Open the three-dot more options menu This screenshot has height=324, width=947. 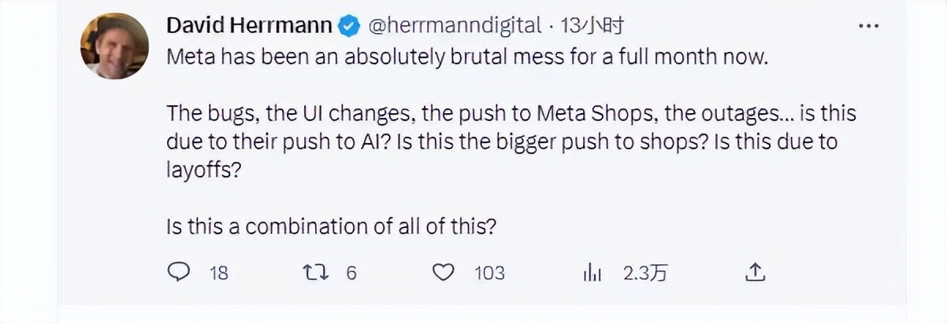(867, 26)
